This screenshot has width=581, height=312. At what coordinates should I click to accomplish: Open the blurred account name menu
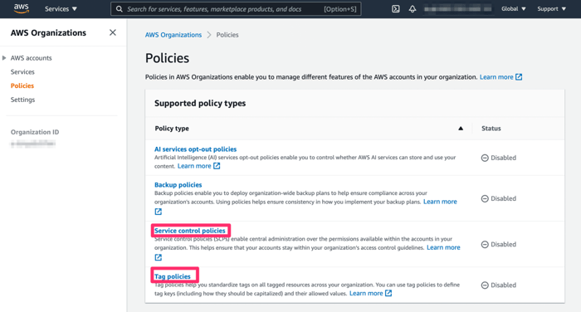click(x=457, y=8)
